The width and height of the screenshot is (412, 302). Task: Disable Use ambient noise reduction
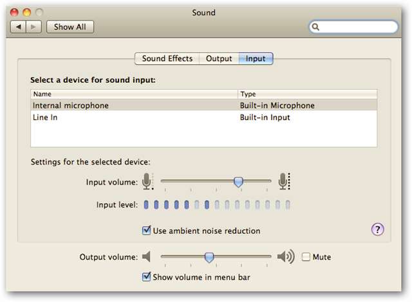click(146, 231)
